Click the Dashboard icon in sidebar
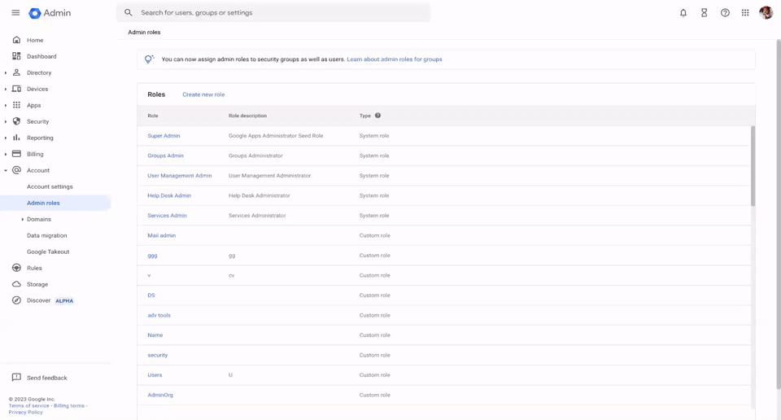 16,56
